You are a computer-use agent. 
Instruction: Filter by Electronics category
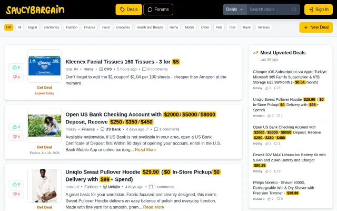(x=52, y=27)
